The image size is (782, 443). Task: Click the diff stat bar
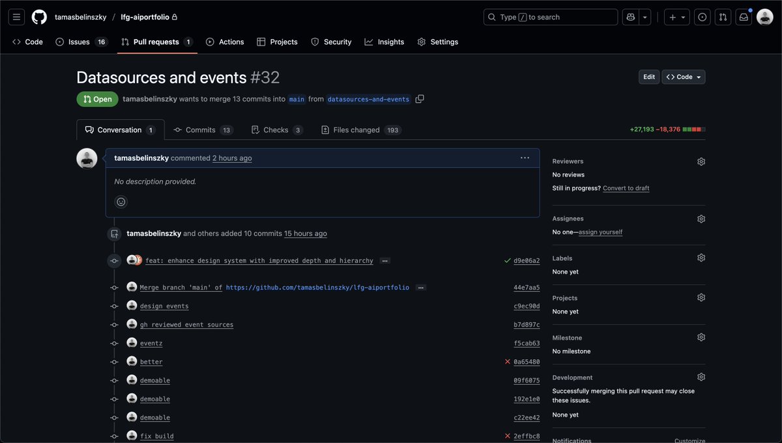tap(693, 129)
